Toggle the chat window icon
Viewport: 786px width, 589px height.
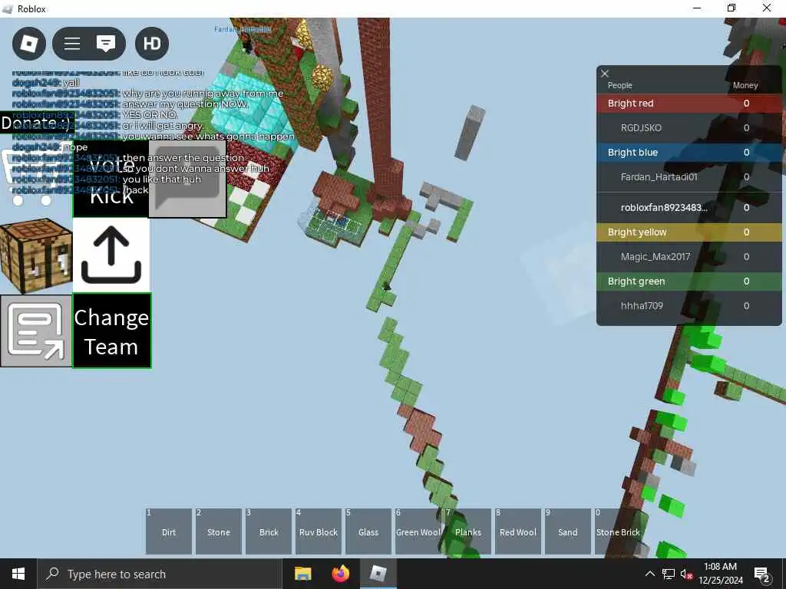106,44
